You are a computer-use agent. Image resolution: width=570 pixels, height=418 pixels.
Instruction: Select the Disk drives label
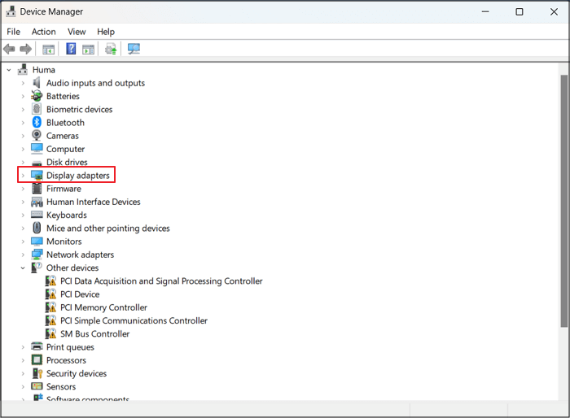click(67, 162)
